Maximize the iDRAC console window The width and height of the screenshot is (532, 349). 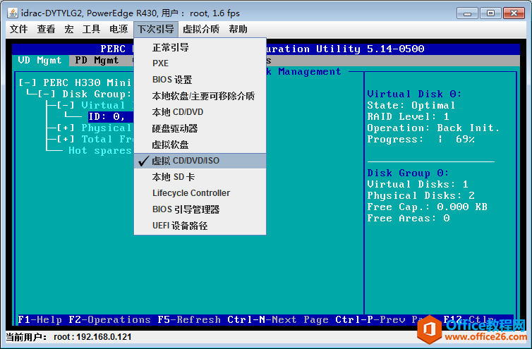pos(490,13)
